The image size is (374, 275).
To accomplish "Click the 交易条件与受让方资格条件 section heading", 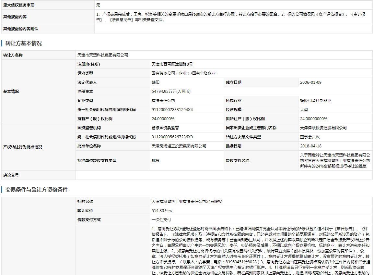I will tap(37, 190).
